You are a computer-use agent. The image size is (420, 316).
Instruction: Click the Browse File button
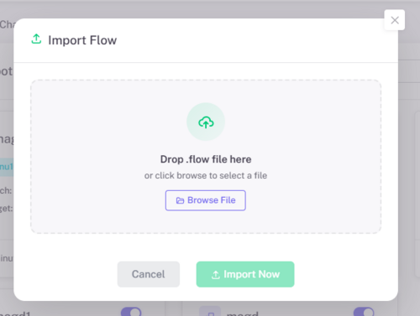(206, 200)
